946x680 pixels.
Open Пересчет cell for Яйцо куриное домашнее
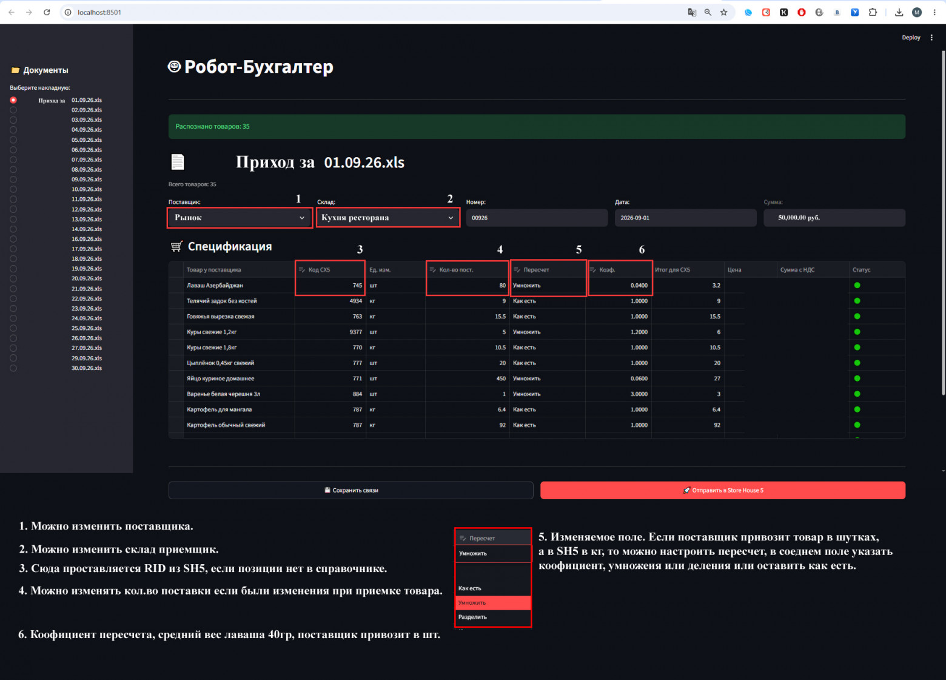pyautogui.click(x=548, y=379)
